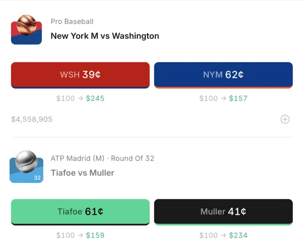Expand market with the plus circle icon
The width and height of the screenshot is (306, 248).
(x=285, y=119)
